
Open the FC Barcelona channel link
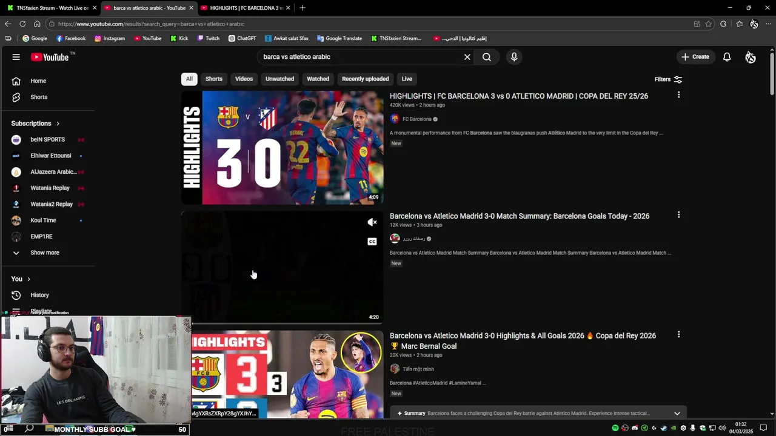[x=417, y=119]
